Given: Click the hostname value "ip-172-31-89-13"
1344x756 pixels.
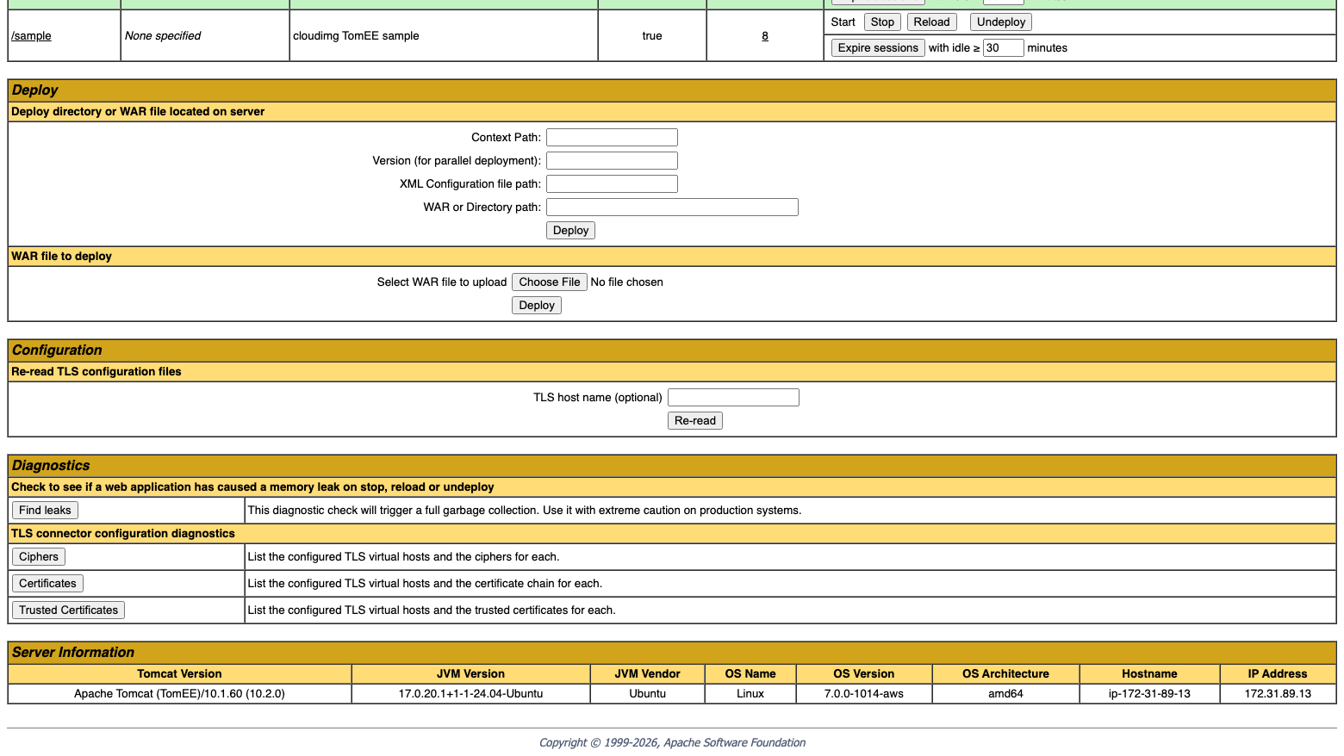Looking at the screenshot, I should pos(1149,694).
